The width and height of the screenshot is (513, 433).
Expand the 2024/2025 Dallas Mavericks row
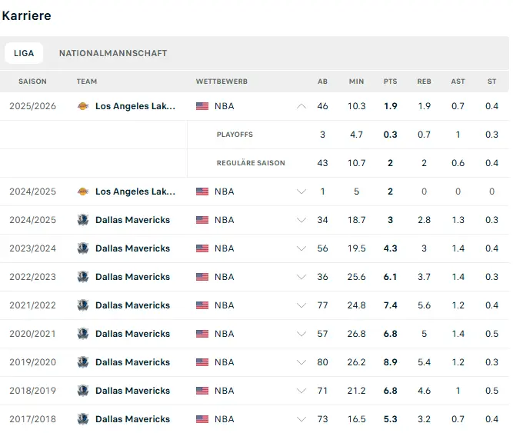[301, 220]
